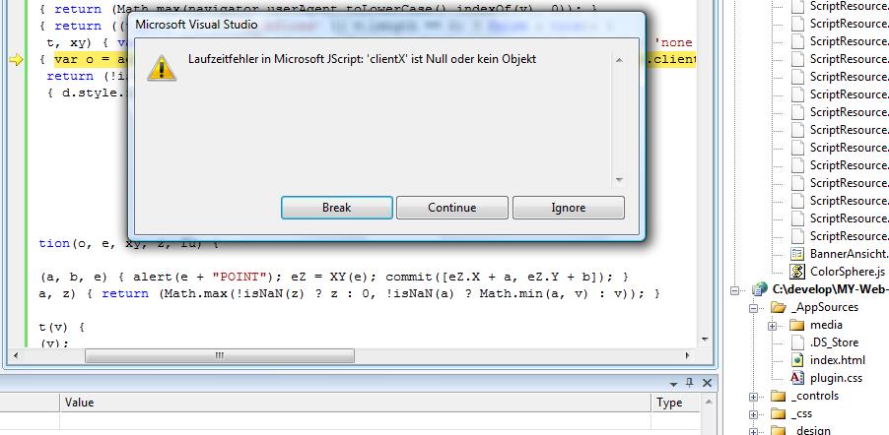Click the web project globe icon
The height and width of the screenshot is (435, 889).
point(759,289)
